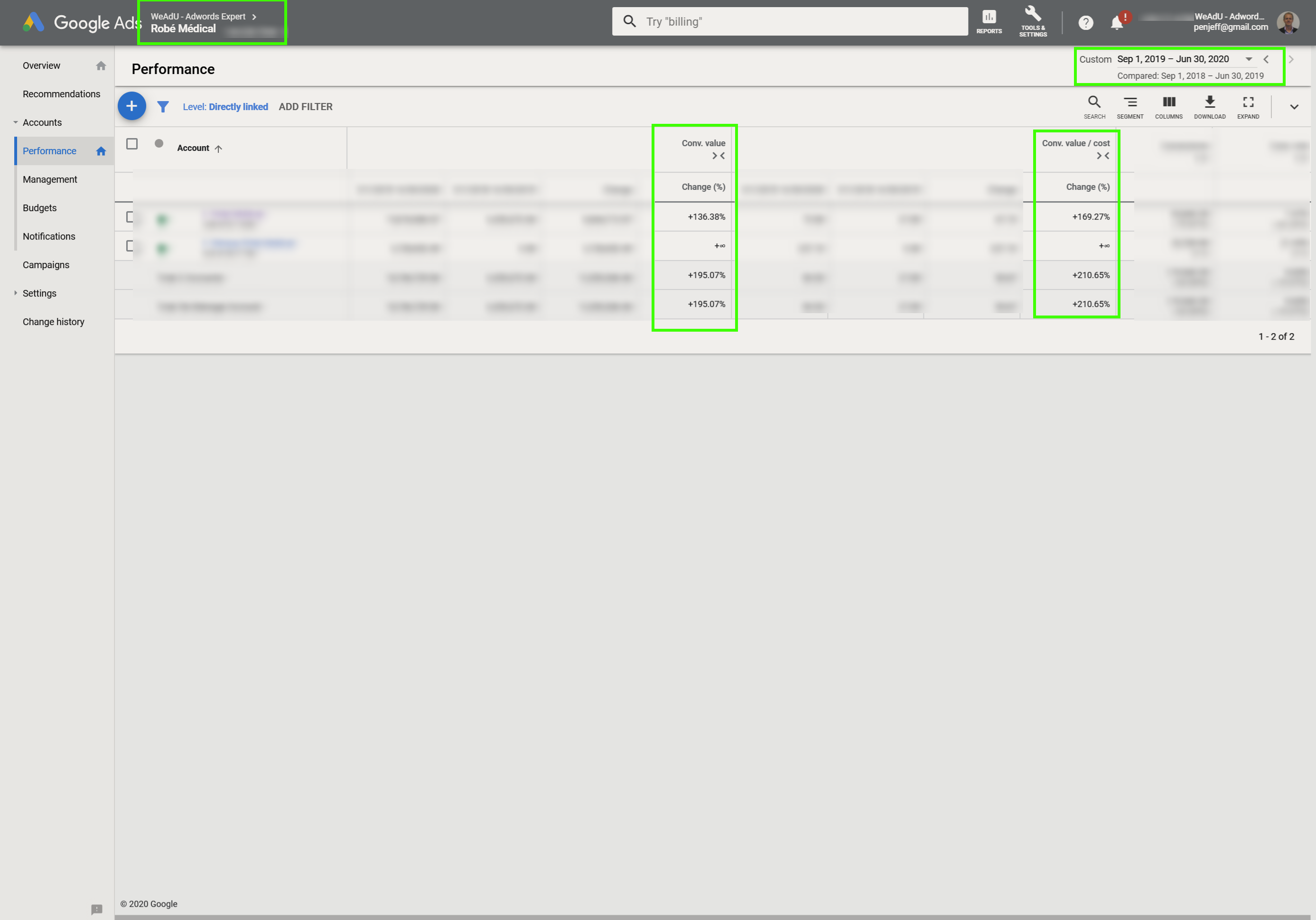1316x920 pixels.
Task: Click the feedback icon at sidebar bottom
Action: pos(96,909)
